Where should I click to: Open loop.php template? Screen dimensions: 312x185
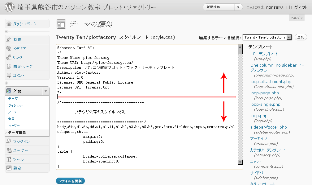pyautogui.click(x=259, y=116)
